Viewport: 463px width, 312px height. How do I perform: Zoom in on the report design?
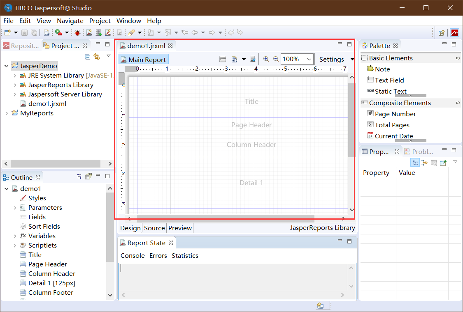(267, 59)
